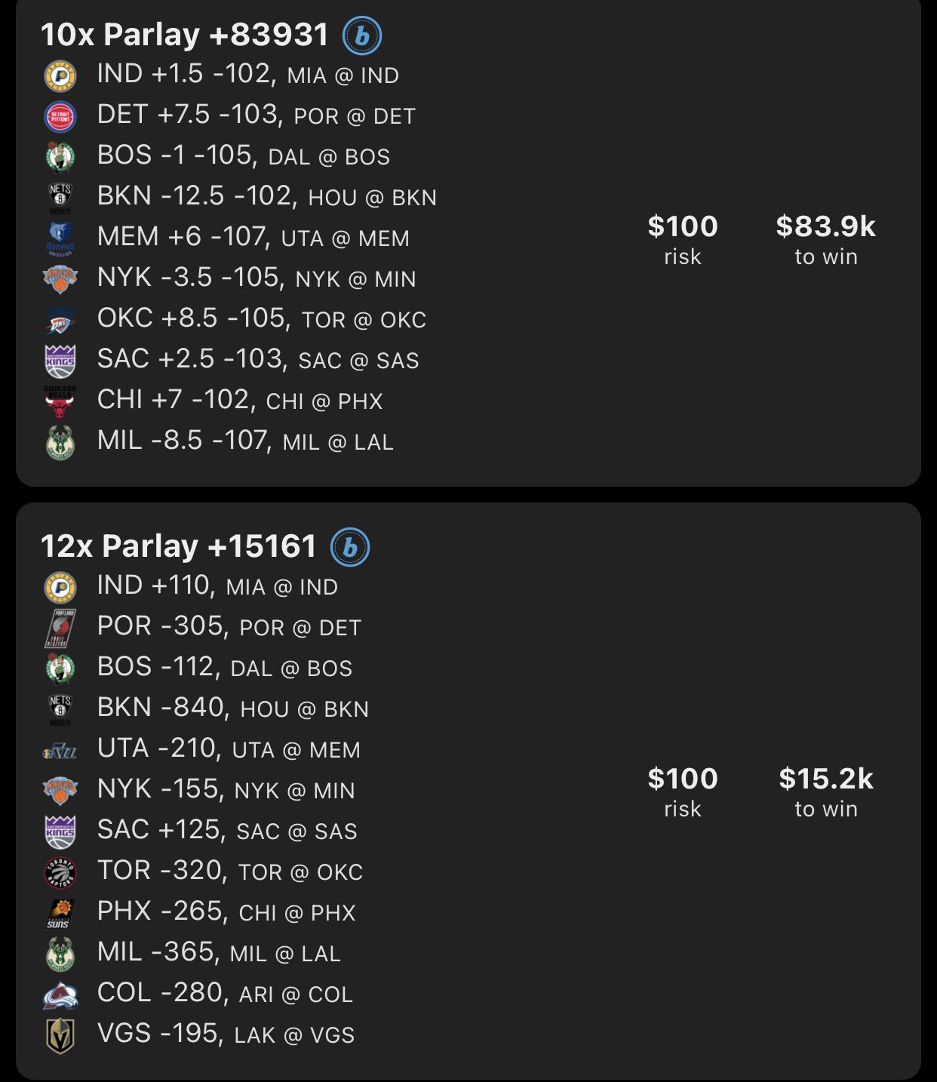Click the Boston Celtics logo icon
The width and height of the screenshot is (937, 1082).
(62, 156)
